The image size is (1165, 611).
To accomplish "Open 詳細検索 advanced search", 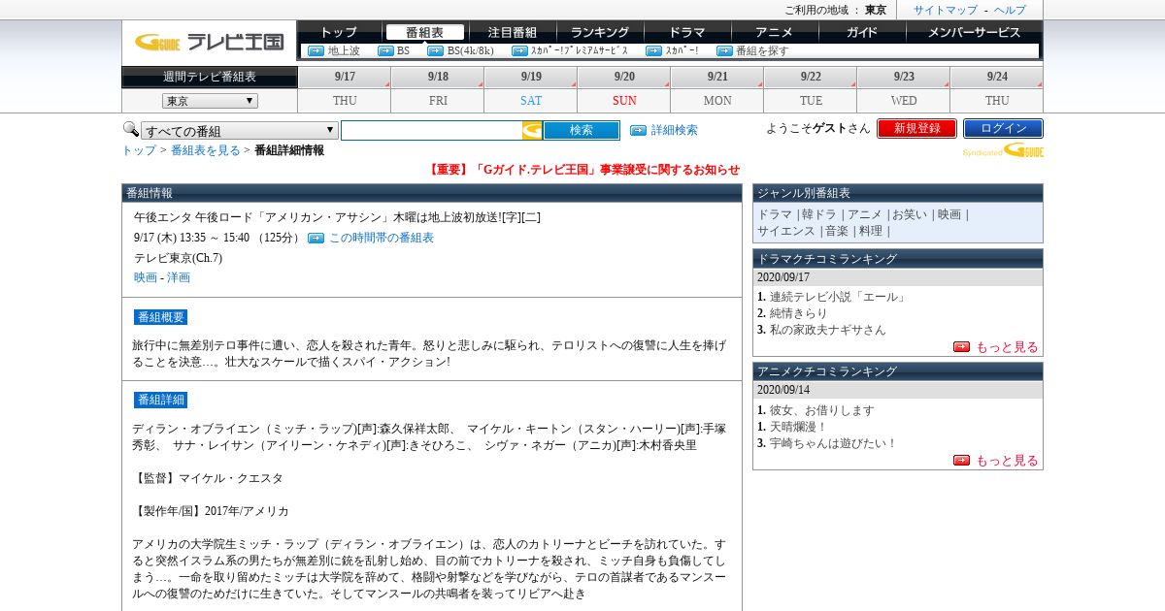I will coord(674,130).
